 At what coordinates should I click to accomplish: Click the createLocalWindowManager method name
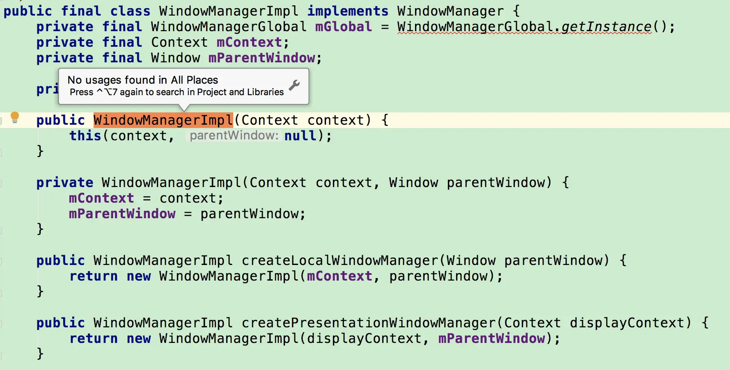point(340,260)
